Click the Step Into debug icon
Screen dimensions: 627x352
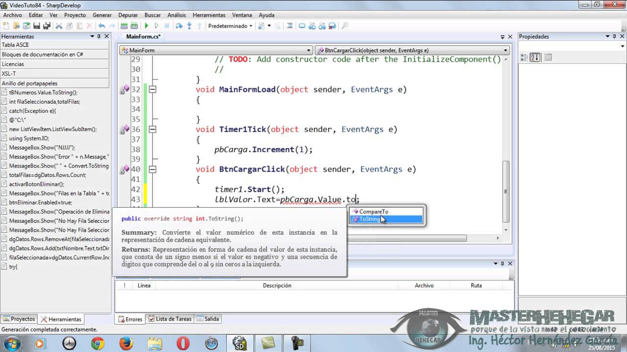[190, 26]
